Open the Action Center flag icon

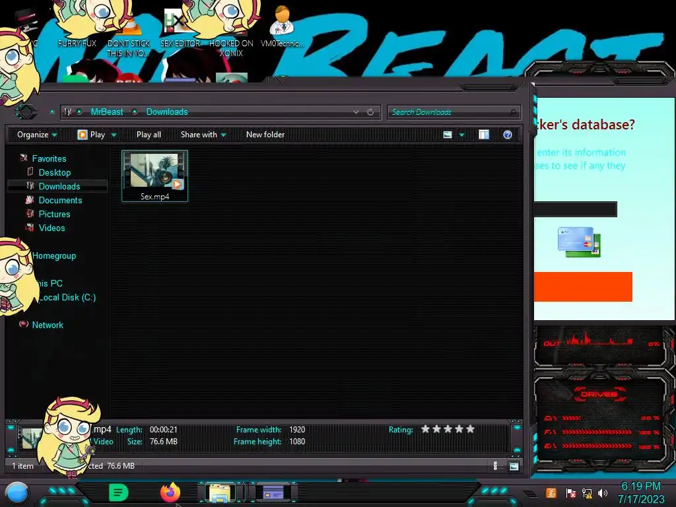[x=571, y=492]
